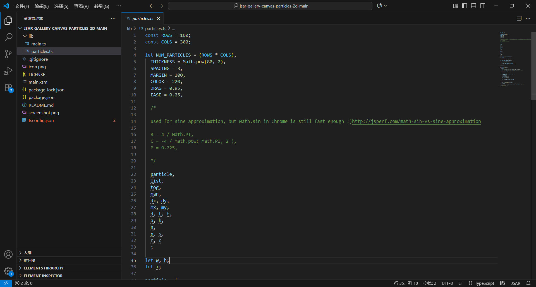Click the split editor right icon
The height and width of the screenshot is (287, 536).
[x=519, y=18]
